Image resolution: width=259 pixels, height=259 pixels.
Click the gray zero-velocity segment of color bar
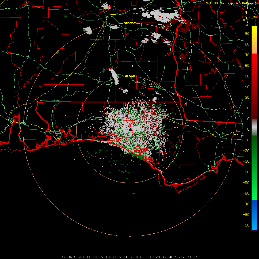(x=254, y=127)
